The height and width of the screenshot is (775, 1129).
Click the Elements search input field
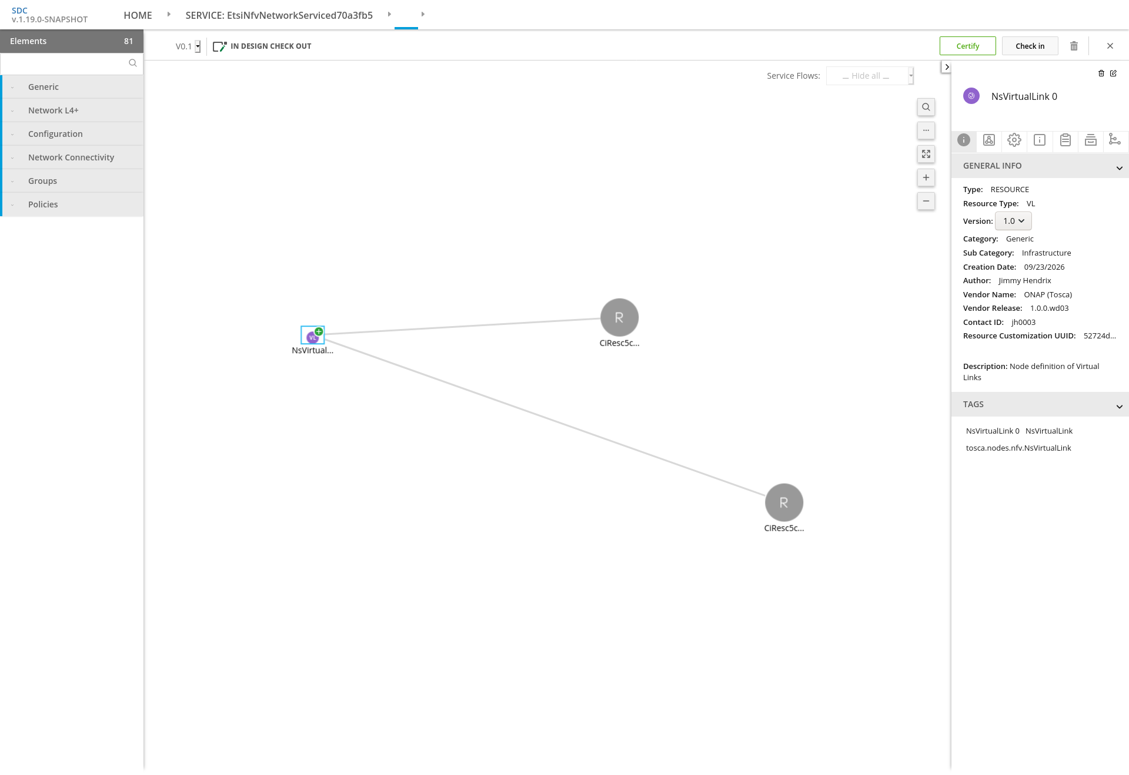tap(66, 63)
